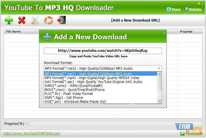Select AVI Windows Media Player option

click(x=100, y=101)
